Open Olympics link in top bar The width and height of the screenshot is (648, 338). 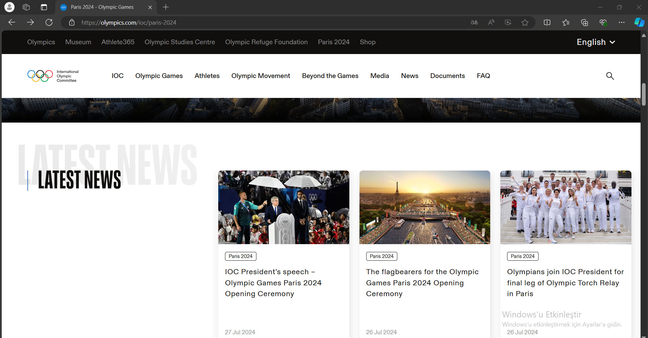pos(41,42)
